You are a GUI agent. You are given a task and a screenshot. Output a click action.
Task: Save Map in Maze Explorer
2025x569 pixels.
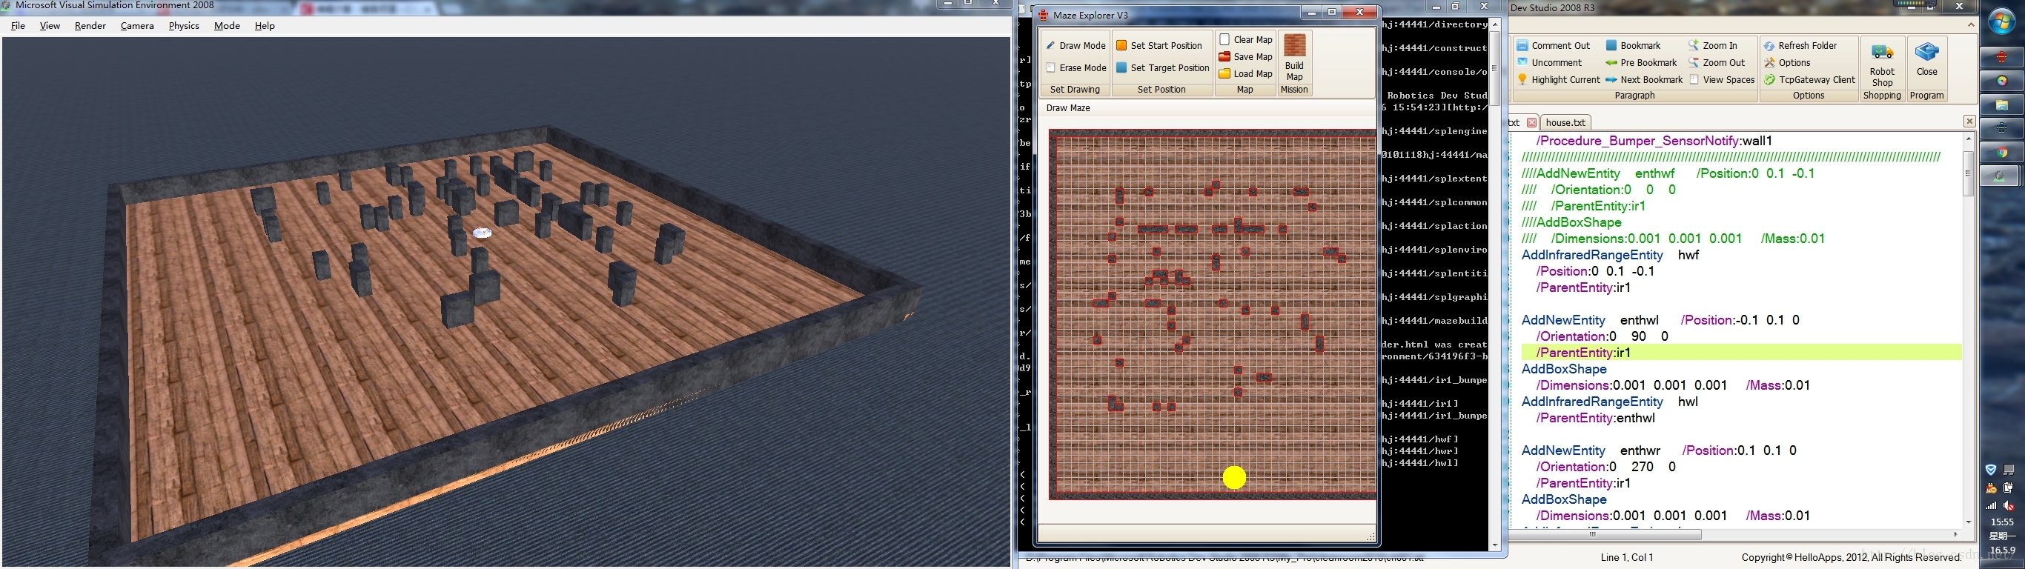tap(1245, 56)
